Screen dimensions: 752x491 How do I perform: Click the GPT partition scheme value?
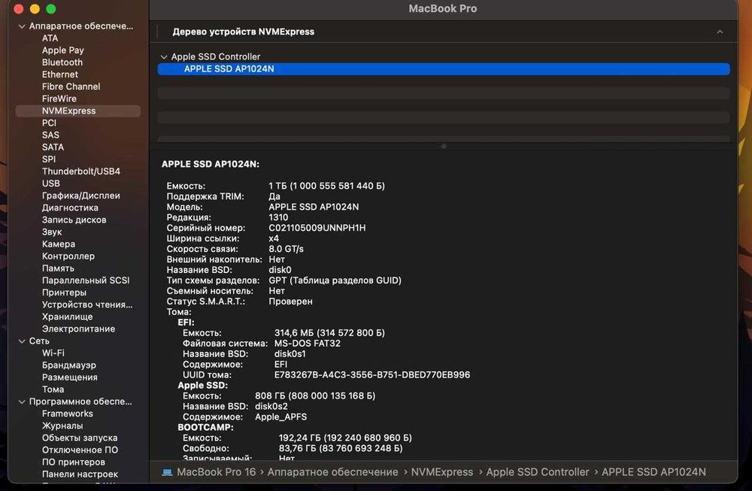click(x=335, y=280)
